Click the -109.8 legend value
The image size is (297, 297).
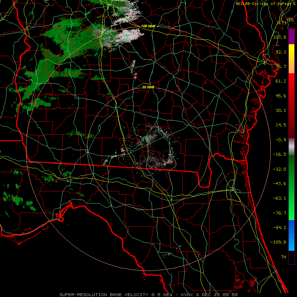(x=278, y=242)
